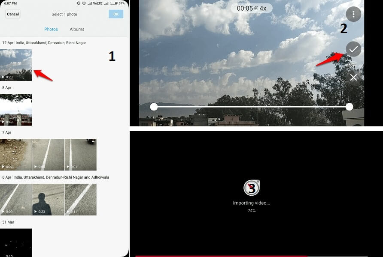Tap the 31% battery percentage text
The height and width of the screenshot is (257, 383).
click(122, 3)
